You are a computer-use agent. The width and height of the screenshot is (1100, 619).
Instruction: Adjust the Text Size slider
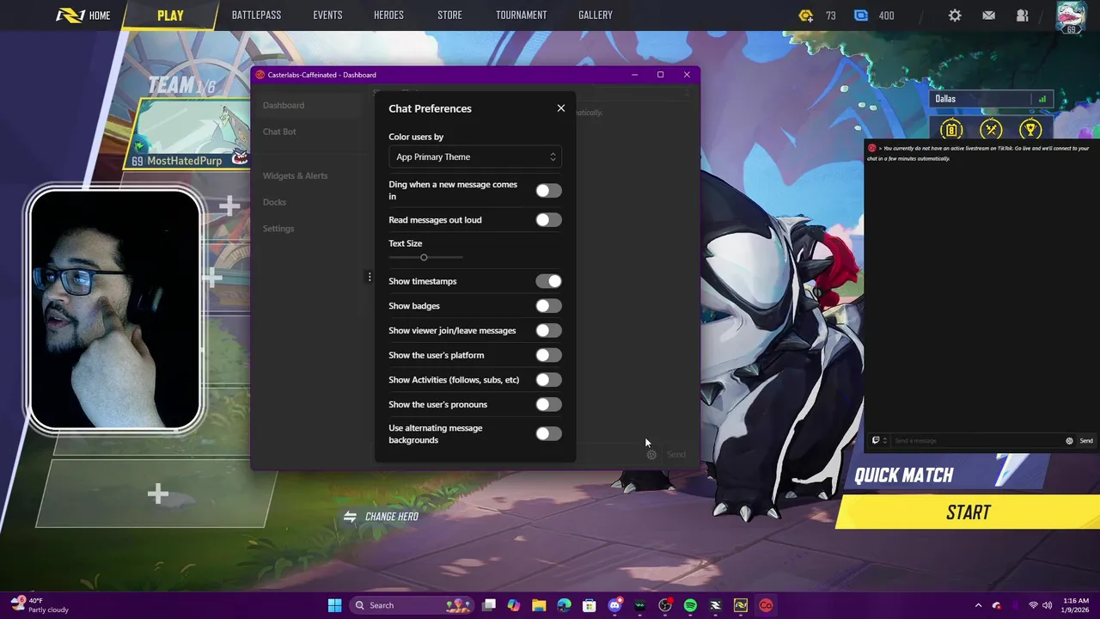(x=425, y=257)
